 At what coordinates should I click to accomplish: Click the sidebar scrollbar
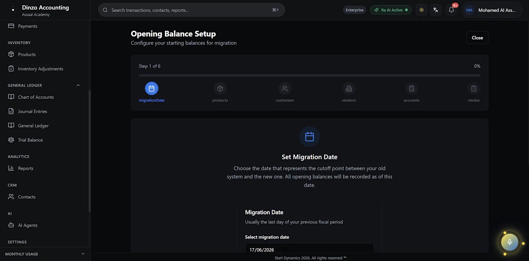[x=89, y=150]
